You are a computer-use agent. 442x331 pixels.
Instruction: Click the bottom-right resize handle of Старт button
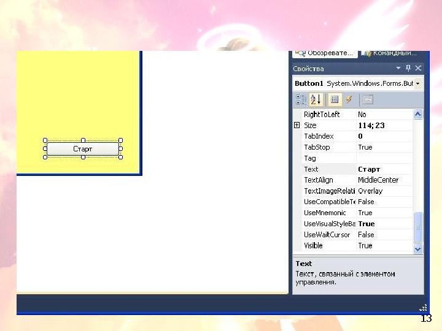tap(121, 157)
